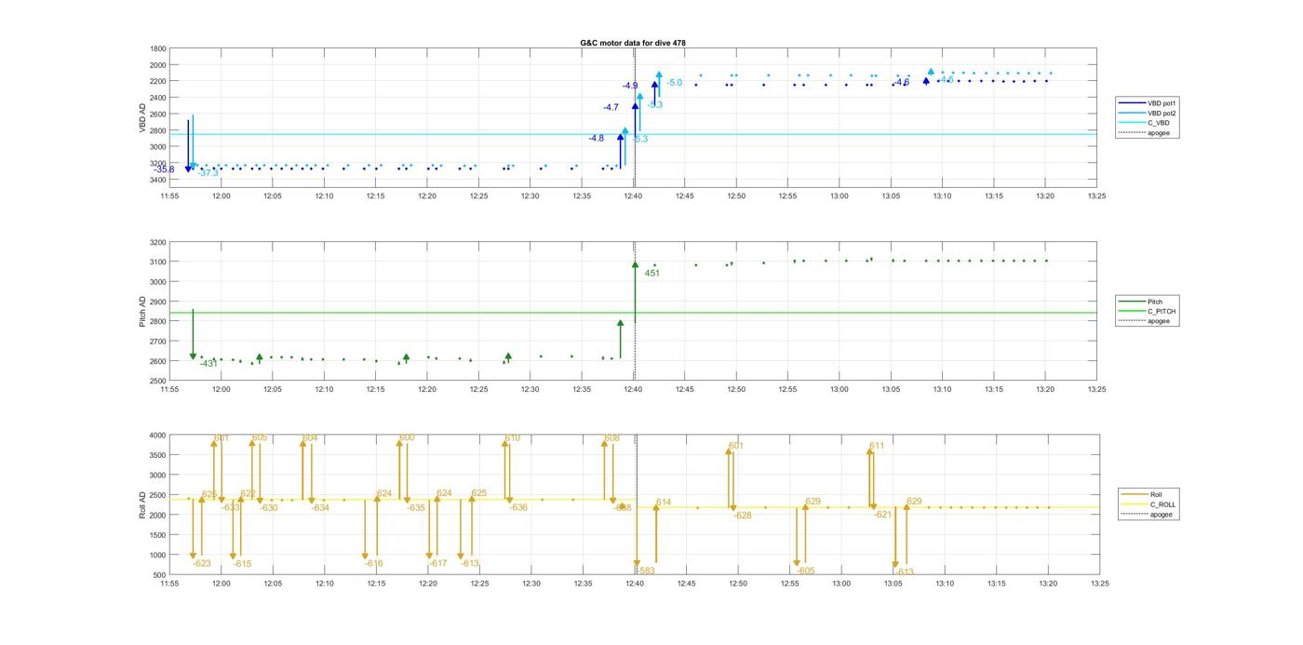Click the '-617' roll annotation
Viewport: 1303px width, 645px height.
[438, 563]
